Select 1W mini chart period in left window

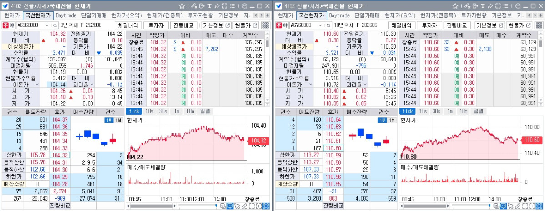tap(108, 120)
